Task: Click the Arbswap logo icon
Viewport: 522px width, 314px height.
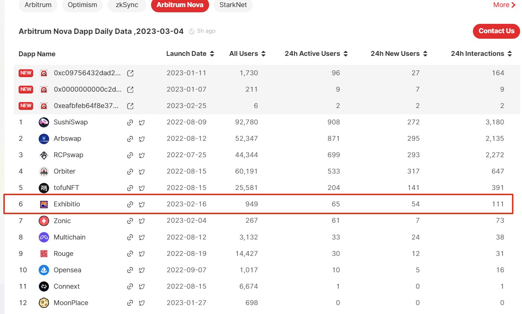Action: [44, 139]
